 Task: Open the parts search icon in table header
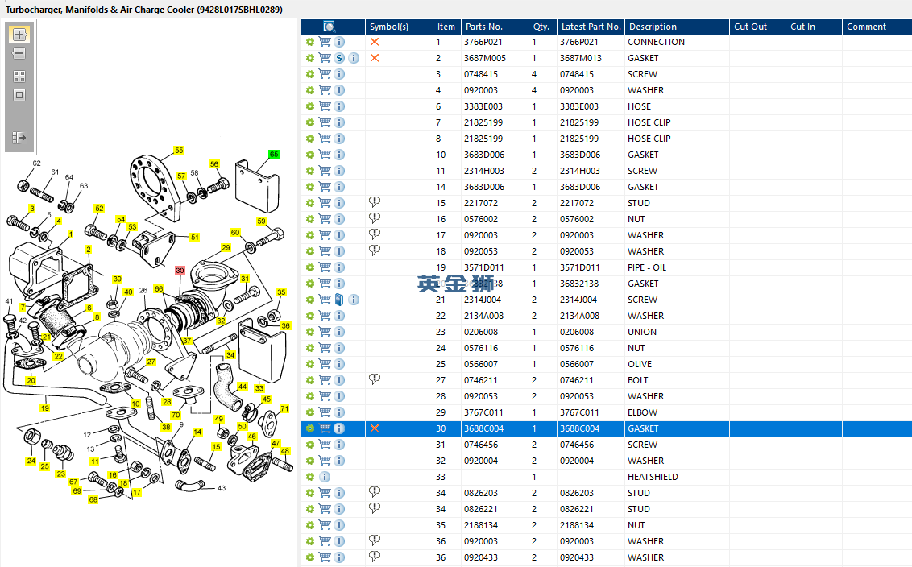[330, 27]
